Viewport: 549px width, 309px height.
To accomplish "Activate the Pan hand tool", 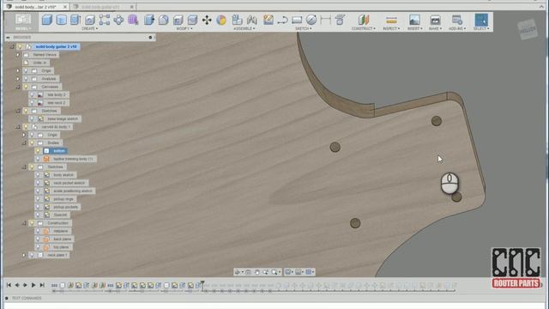I will [257, 272].
